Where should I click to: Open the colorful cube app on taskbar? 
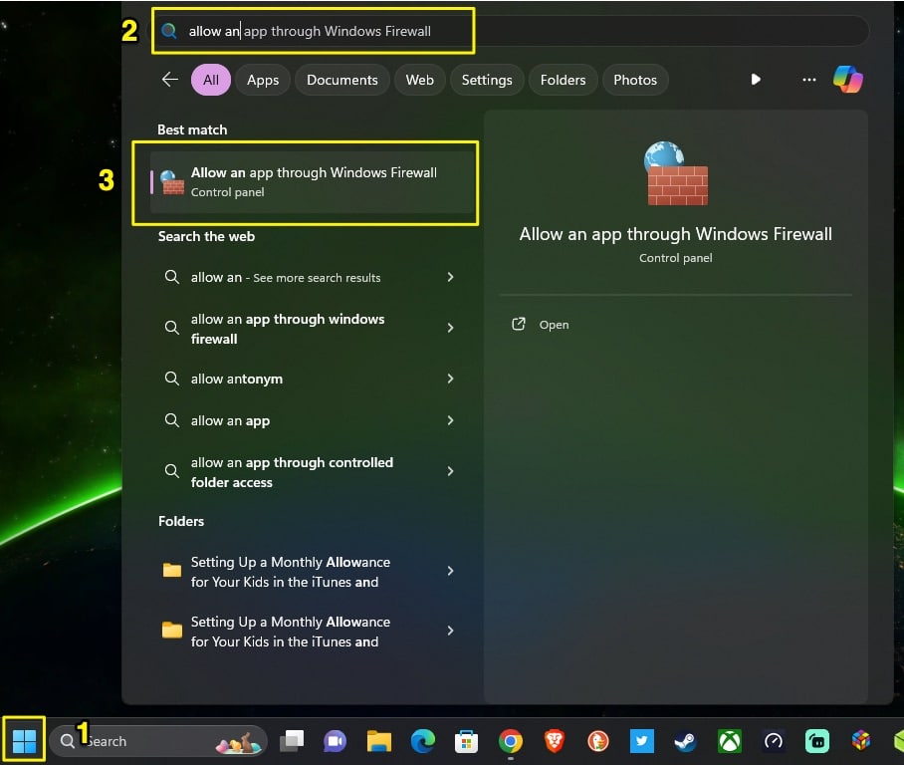861,740
